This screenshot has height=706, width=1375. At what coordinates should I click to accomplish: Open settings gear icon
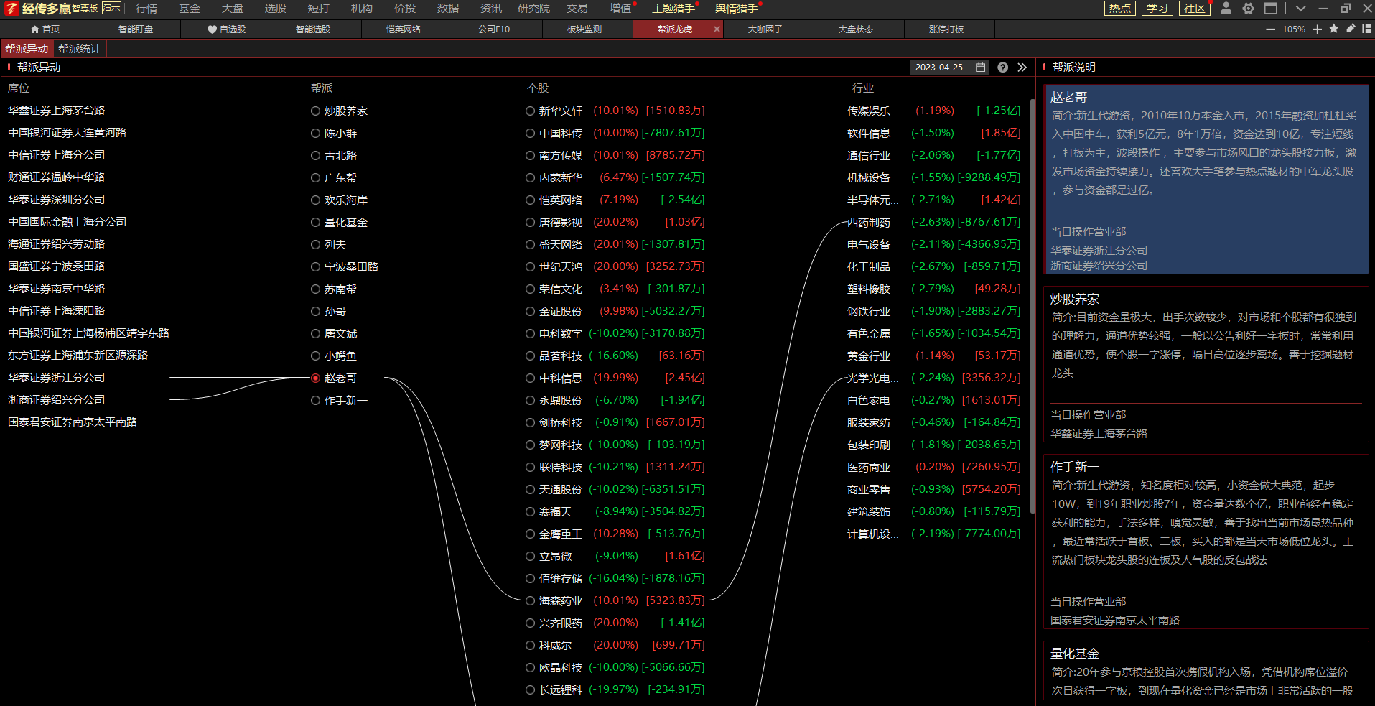click(1249, 9)
